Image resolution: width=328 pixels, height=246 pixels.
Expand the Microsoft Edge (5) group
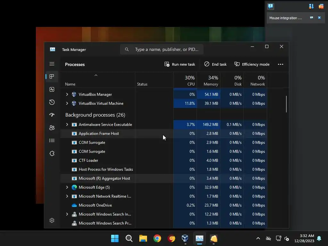(x=67, y=187)
